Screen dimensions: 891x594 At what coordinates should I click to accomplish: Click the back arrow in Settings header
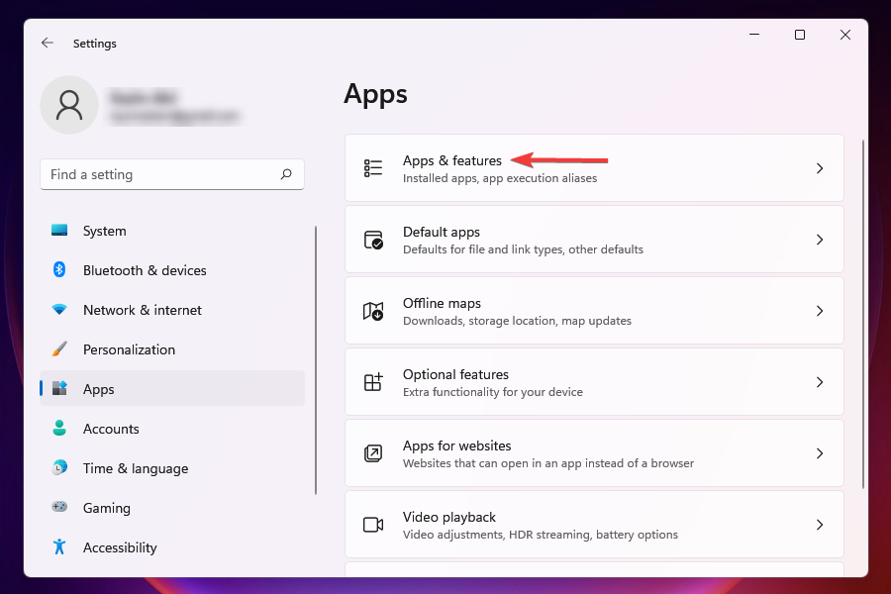tap(48, 43)
